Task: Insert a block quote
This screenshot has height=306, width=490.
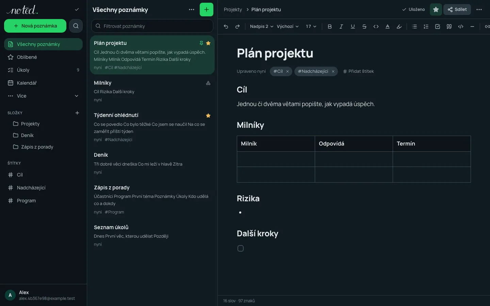Action: (x=449, y=27)
